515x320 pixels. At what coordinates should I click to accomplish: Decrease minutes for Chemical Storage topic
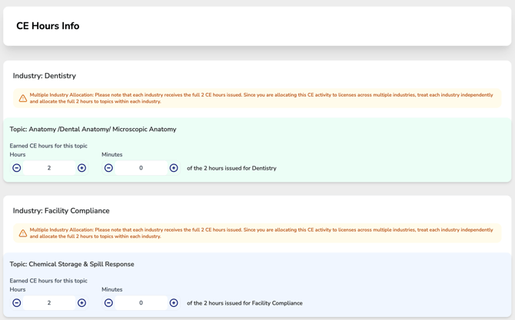pos(108,303)
